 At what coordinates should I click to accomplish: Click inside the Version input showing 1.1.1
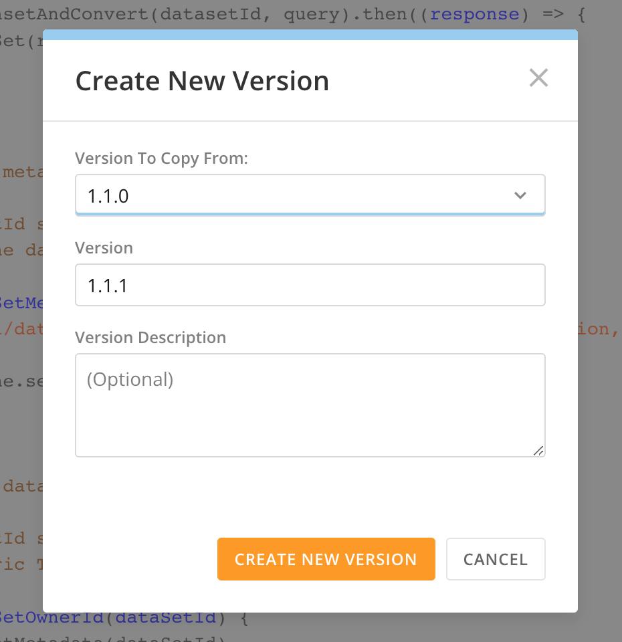coord(310,284)
